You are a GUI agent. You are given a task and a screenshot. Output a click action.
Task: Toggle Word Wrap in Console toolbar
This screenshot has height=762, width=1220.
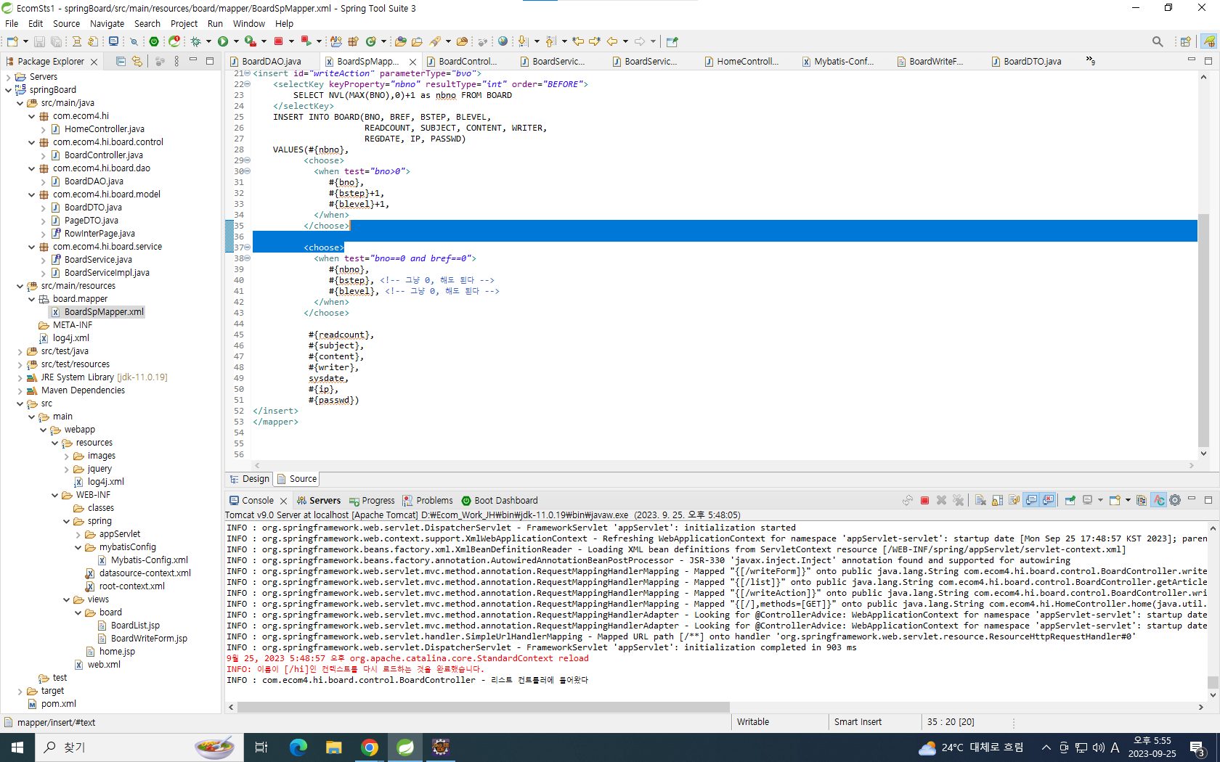point(1014,500)
